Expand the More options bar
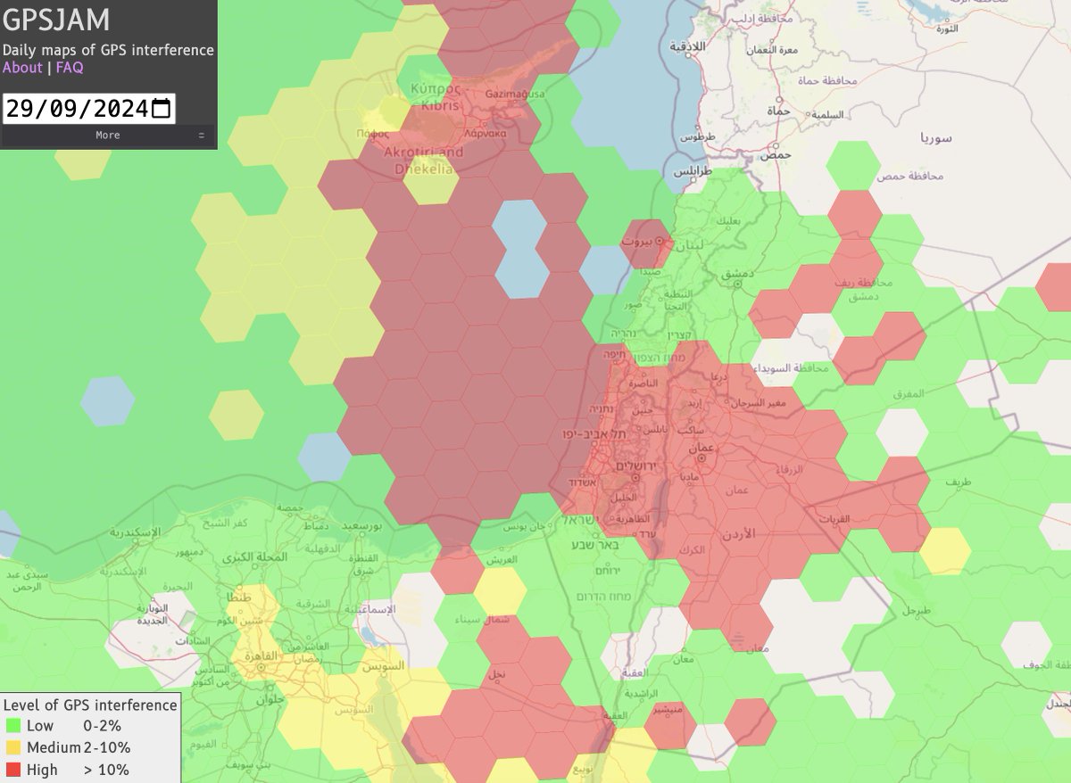 108,136
